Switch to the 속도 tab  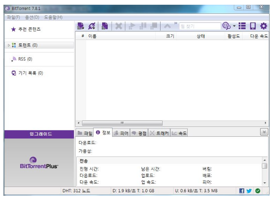click(x=179, y=133)
